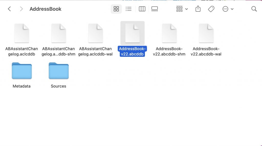This screenshot has width=262, height=146.
Task: Click the ABAssistantChangelog.aclcddb-wal name label
Action: 95,51
